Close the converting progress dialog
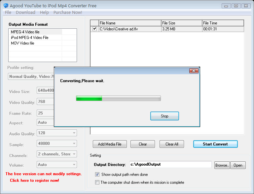Viewport: 254px width, 194px height. point(194,71)
